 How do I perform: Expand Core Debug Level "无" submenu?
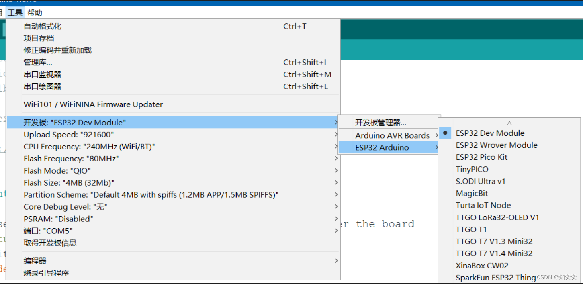coord(174,207)
